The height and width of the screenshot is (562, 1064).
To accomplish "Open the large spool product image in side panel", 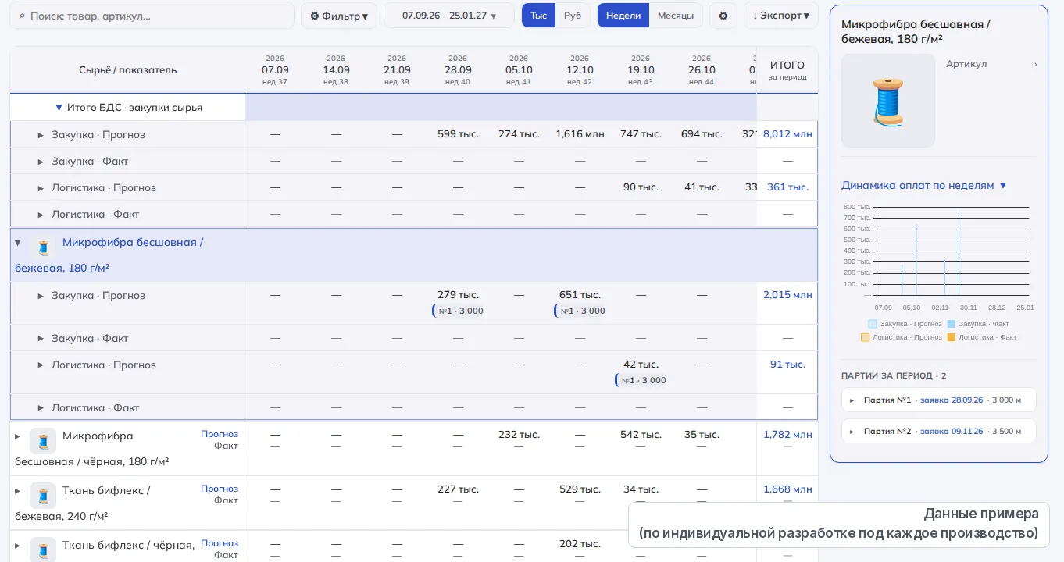I will 888,101.
